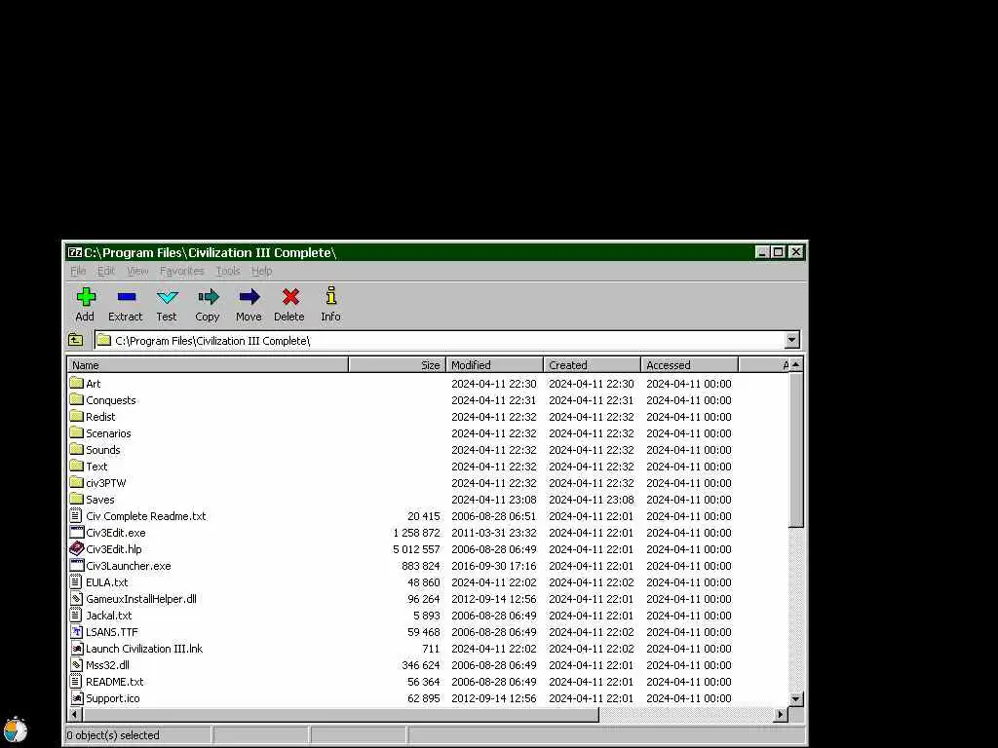Click the vertical scrollbar down arrow

click(795, 698)
